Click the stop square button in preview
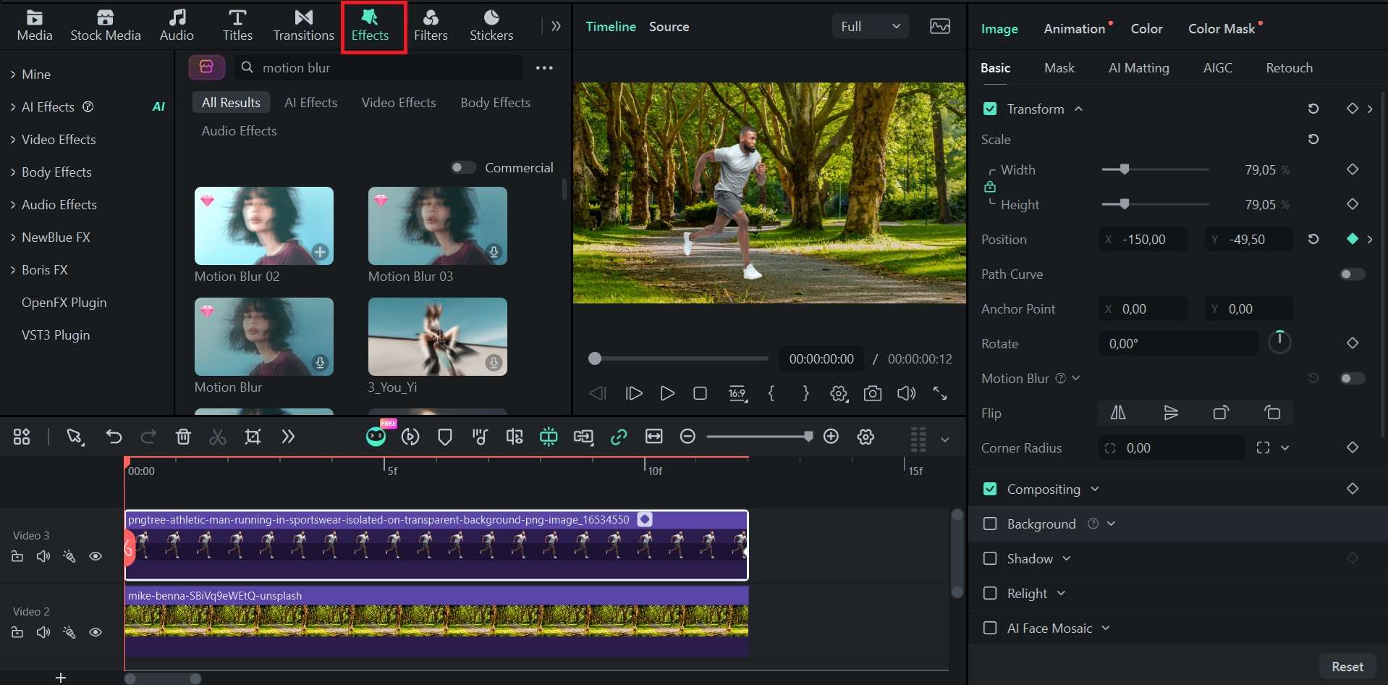This screenshot has width=1388, height=685. (700, 393)
